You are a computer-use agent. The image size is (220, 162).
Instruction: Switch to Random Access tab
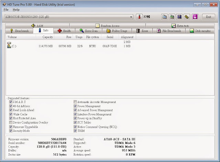tap(108, 26)
